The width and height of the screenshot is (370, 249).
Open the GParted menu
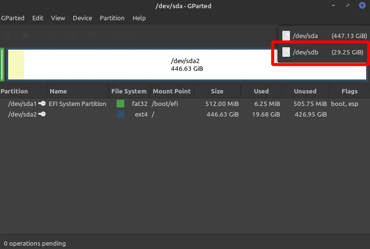(13, 18)
